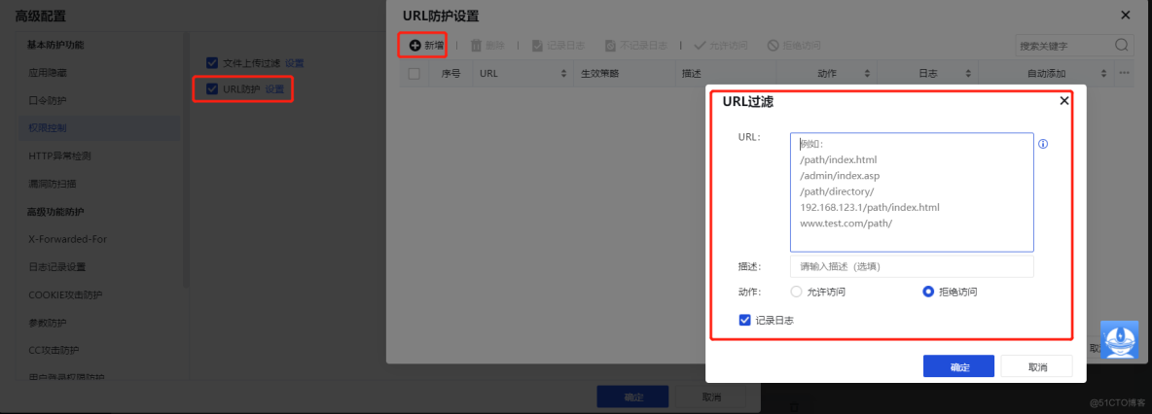Open 设置 link next to URL防护
This screenshot has height=414, width=1152.
point(274,89)
